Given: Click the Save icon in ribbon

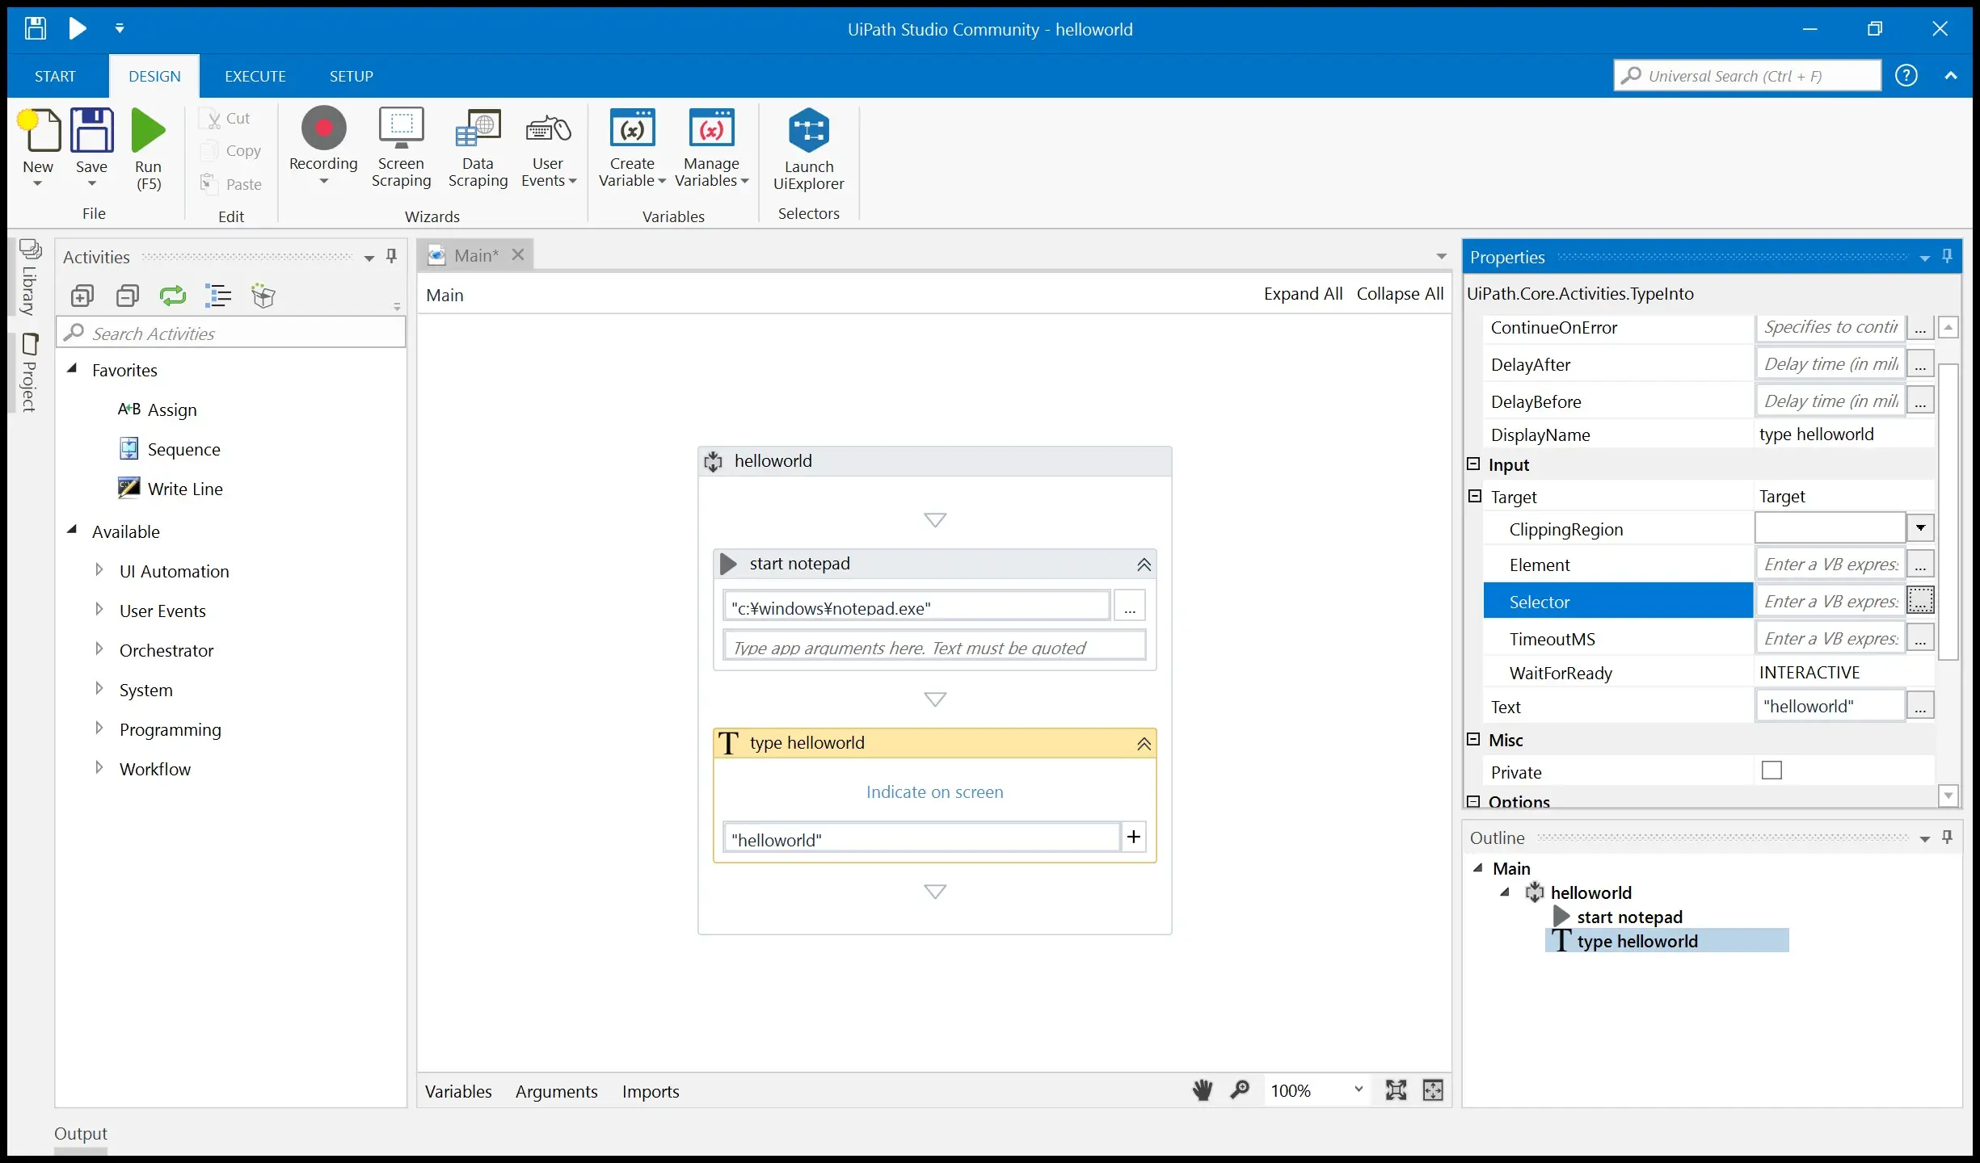Looking at the screenshot, I should (x=91, y=130).
